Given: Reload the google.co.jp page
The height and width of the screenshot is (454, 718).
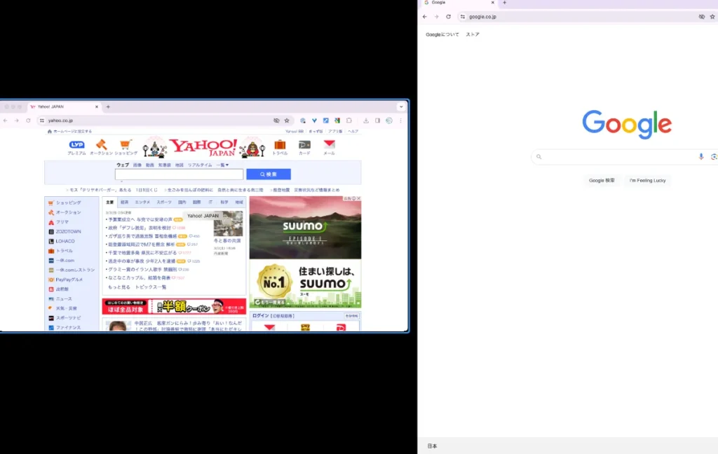Looking at the screenshot, I should [x=448, y=17].
